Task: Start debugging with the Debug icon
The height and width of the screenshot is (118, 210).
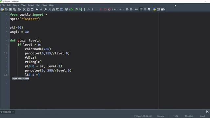Action: tap(76, 10)
